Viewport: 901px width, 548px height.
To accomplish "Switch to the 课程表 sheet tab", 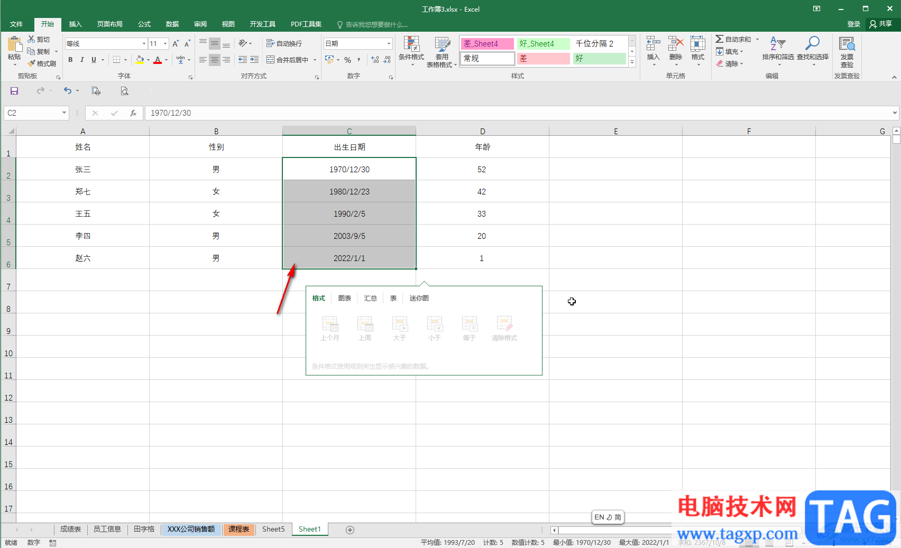I will (238, 529).
